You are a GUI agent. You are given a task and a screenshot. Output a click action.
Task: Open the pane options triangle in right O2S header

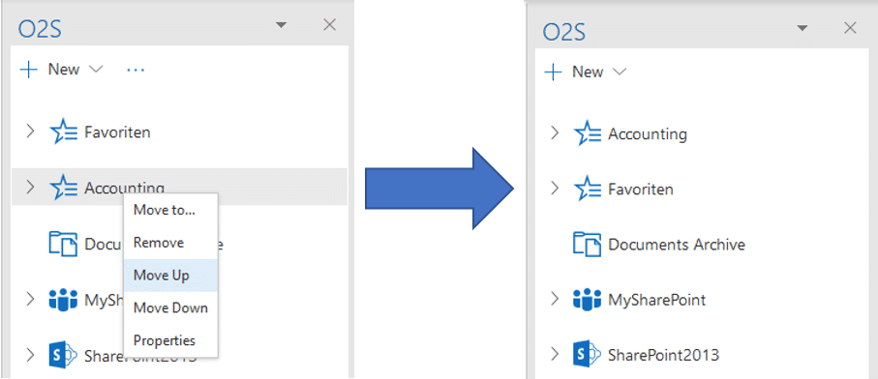point(802,28)
